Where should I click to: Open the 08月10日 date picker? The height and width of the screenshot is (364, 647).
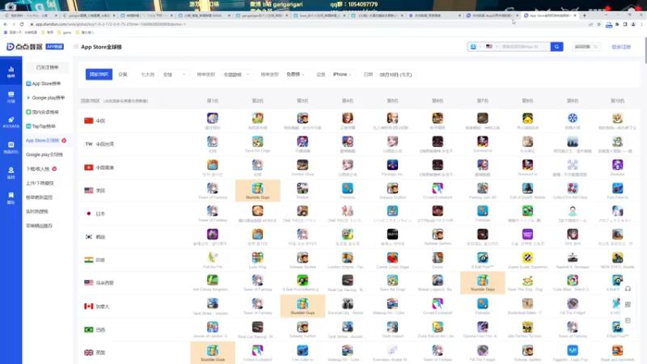pyautogui.click(x=395, y=74)
